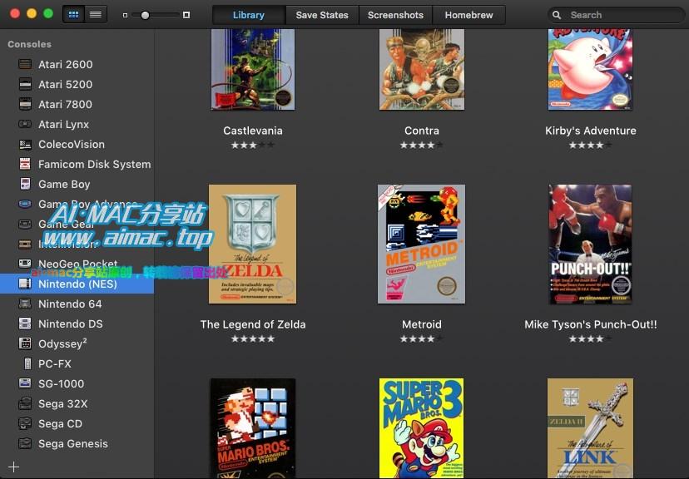
Task: Open the Nintendo 64 console icon
Action: click(25, 304)
